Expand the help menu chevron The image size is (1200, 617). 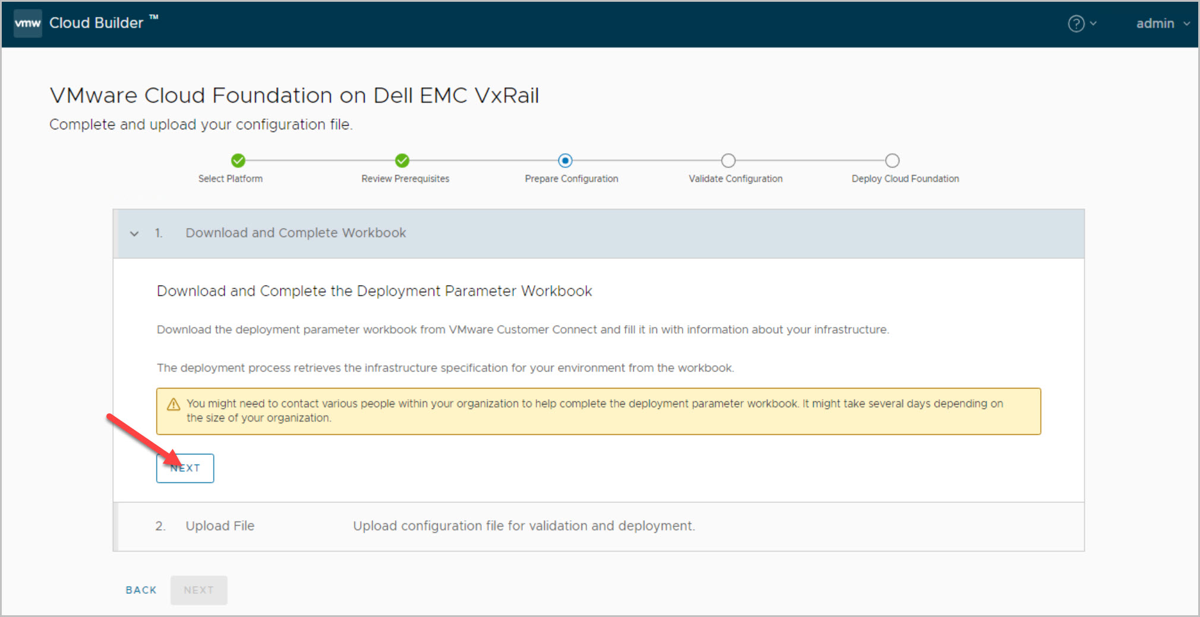[1093, 24]
